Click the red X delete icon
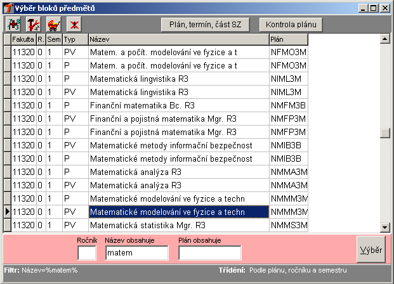 click(74, 24)
